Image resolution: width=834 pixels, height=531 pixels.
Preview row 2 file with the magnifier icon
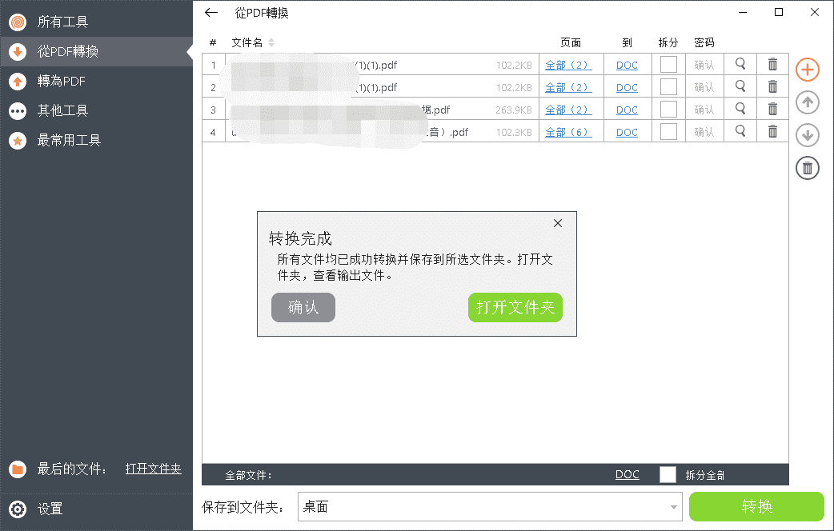click(x=740, y=86)
